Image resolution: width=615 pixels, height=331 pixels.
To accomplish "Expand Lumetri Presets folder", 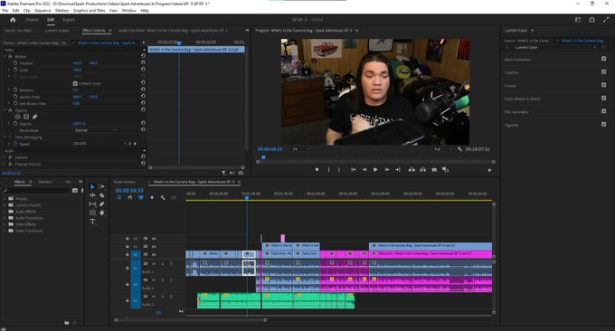I will 5,205.
